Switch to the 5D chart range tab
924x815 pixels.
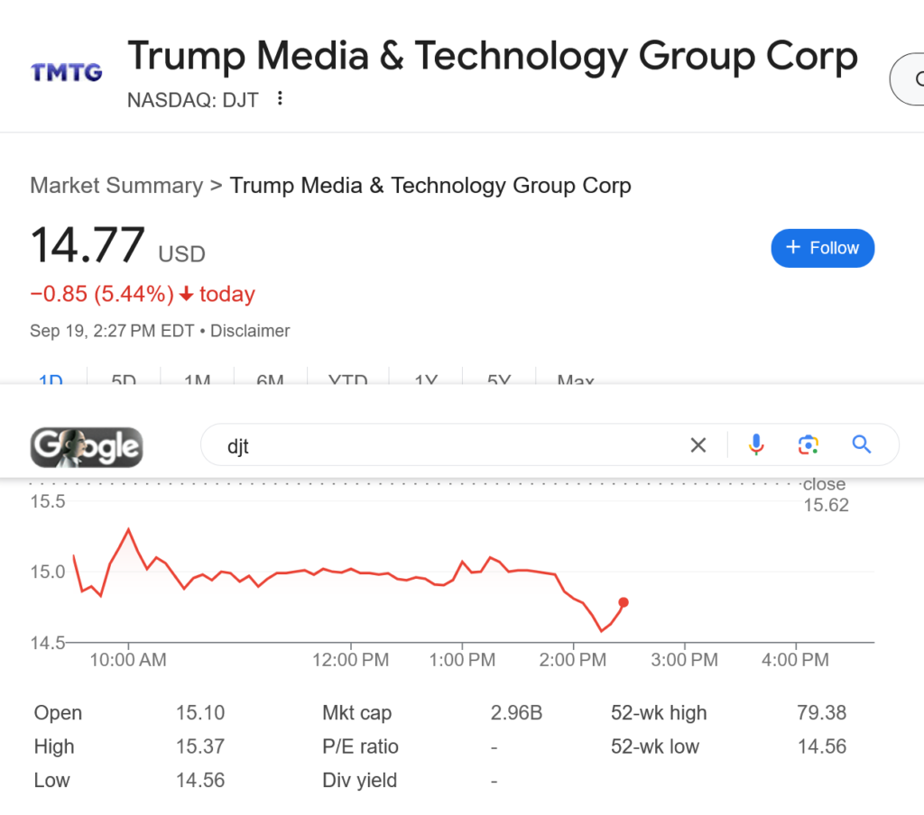pos(124,380)
